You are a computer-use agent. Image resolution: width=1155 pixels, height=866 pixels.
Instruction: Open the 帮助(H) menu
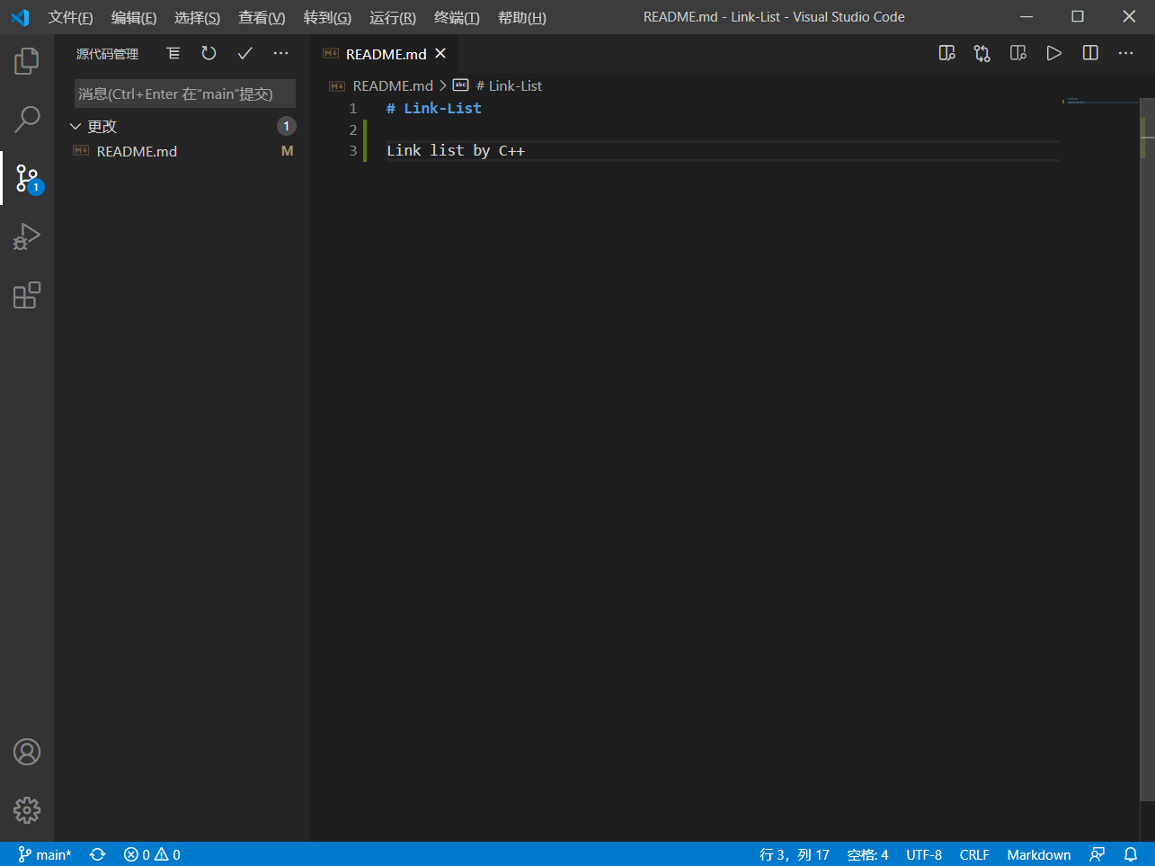click(x=522, y=17)
